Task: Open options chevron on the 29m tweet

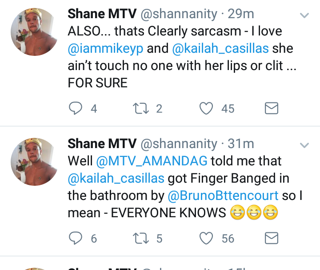Action: pos(304,15)
